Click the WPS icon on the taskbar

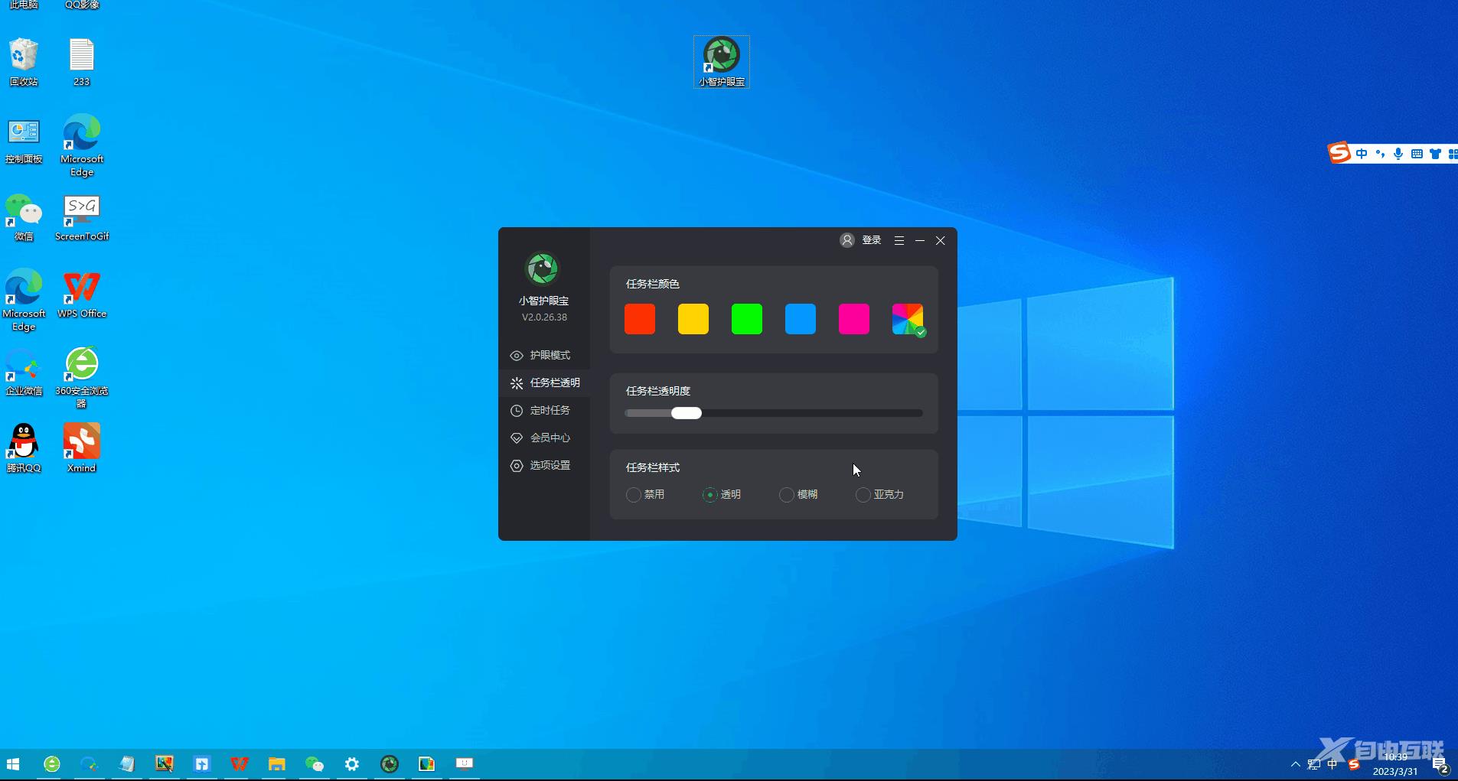pos(240,764)
